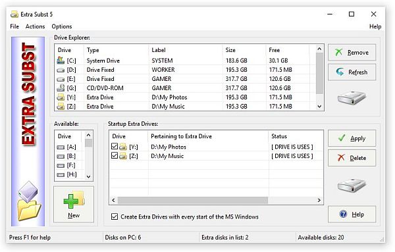Open the Options menu
Image resolution: width=395 pixels, height=252 pixels.
point(62,26)
